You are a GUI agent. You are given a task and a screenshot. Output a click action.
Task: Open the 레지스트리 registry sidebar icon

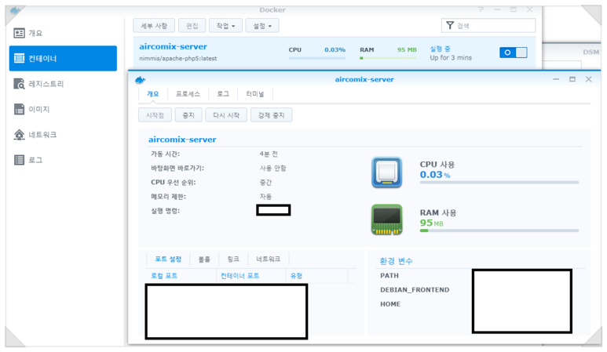click(x=19, y=84)
